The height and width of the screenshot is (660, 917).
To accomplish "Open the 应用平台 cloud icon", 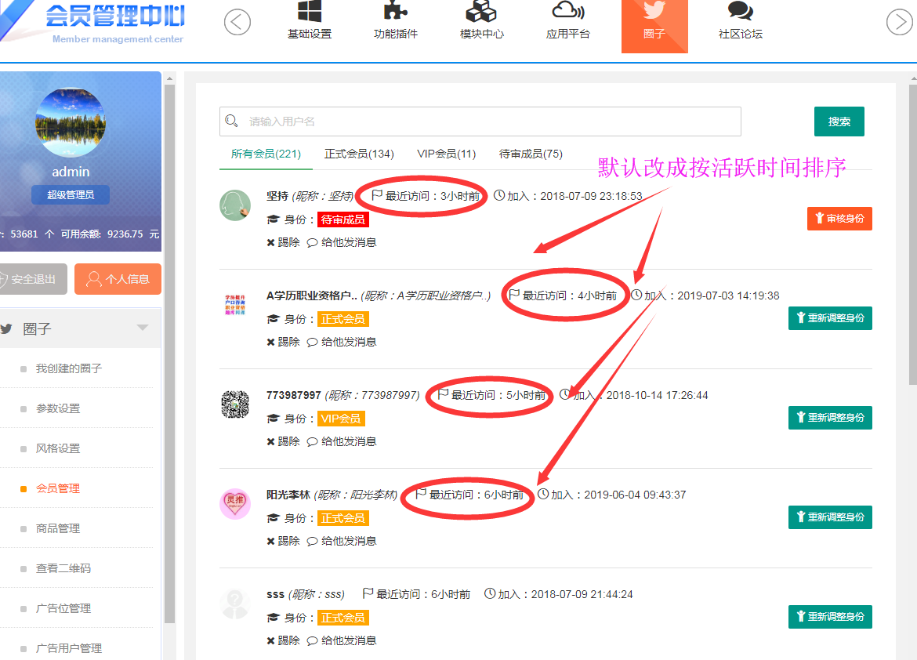I will pos(568,11).
